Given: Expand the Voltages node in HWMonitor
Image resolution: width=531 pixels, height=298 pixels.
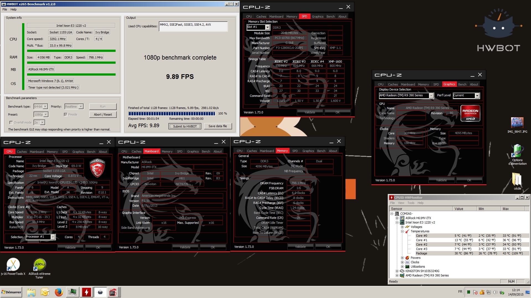Looking at the screenshot, I should 402,227.
